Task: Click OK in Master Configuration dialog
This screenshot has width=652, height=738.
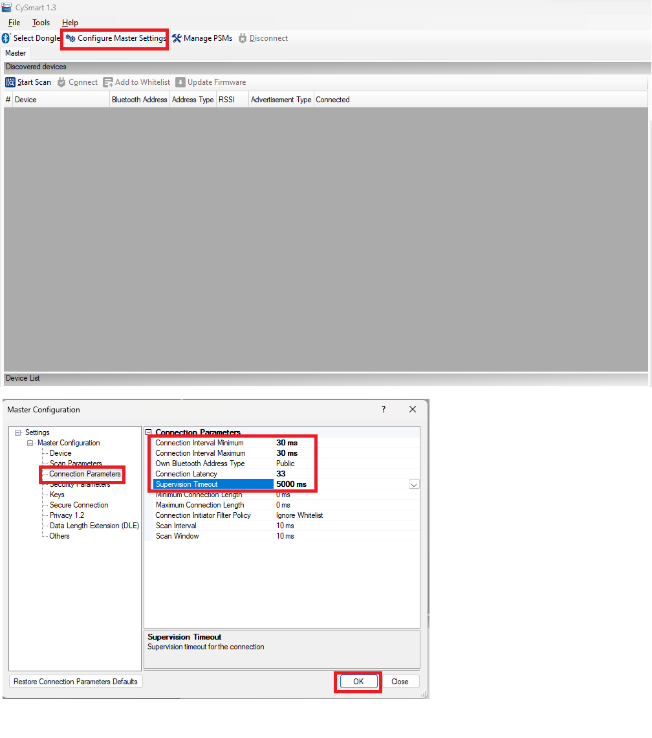Action: pos(358,682)
